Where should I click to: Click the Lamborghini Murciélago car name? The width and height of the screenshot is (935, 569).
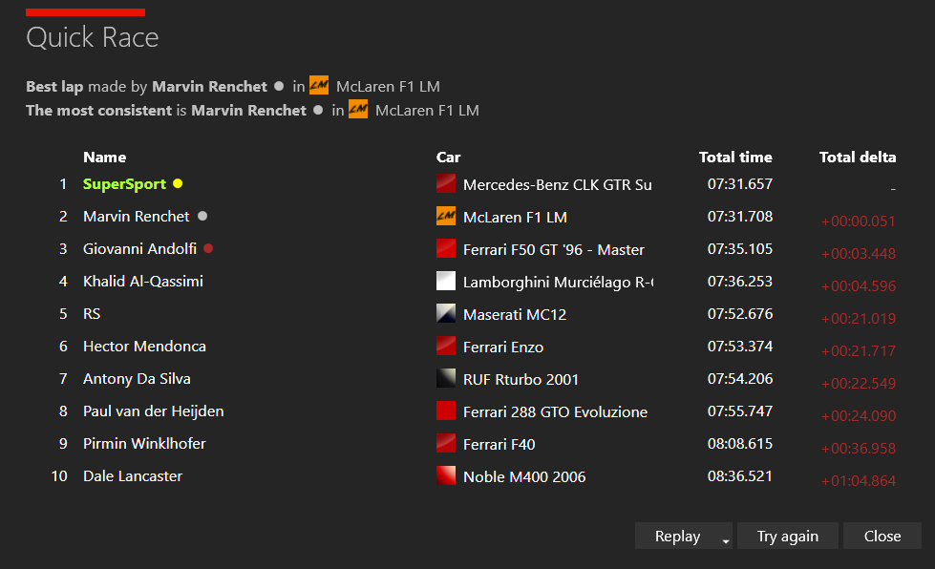(558, 282)
